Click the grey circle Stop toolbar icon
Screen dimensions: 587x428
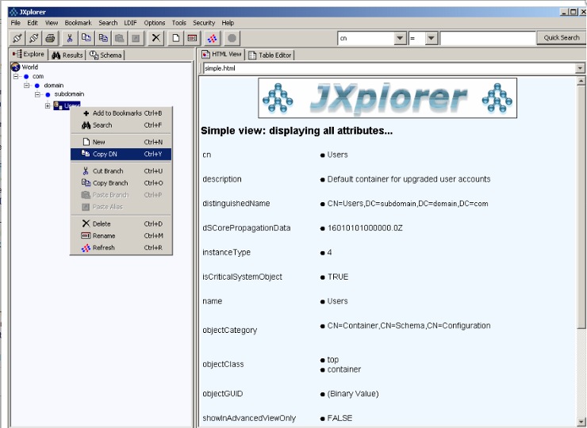coord(232,38)
